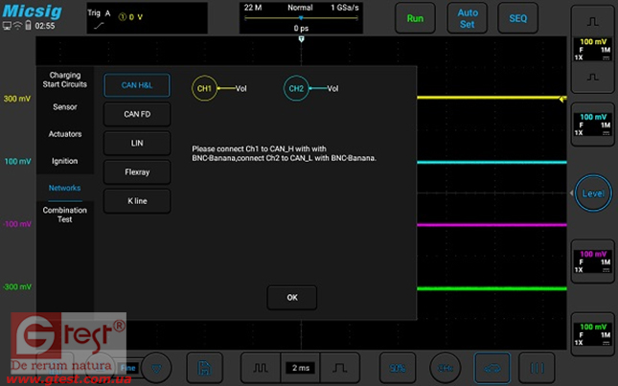The image size is (618, 386).
Task: Open the green channel 4 settings box
Action: pos(593,330)
